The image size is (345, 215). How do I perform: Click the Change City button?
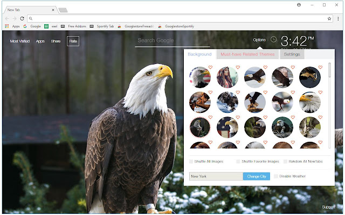click(257, 176)
